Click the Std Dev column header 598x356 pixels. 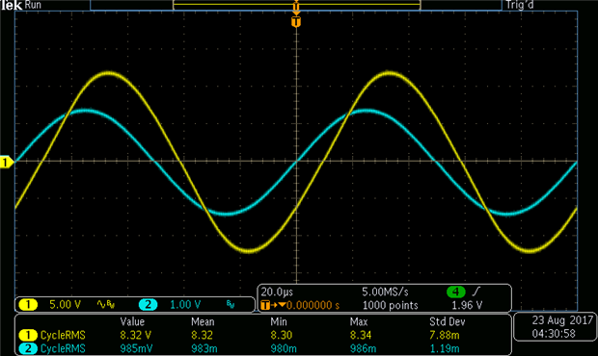[448, 321]
